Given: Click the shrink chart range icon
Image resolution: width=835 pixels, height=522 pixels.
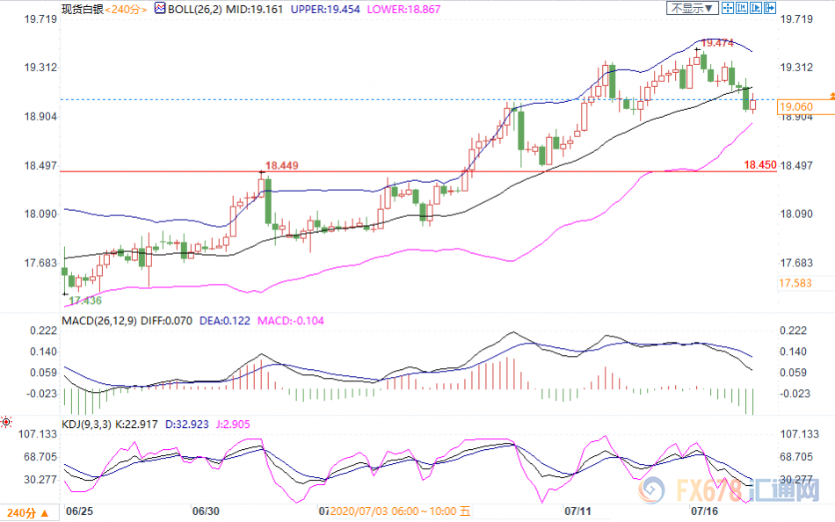Looking at the screenshot, I should [741, 8].
